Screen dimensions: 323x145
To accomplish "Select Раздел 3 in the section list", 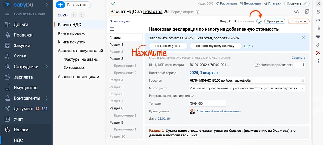I will [116, 59].
